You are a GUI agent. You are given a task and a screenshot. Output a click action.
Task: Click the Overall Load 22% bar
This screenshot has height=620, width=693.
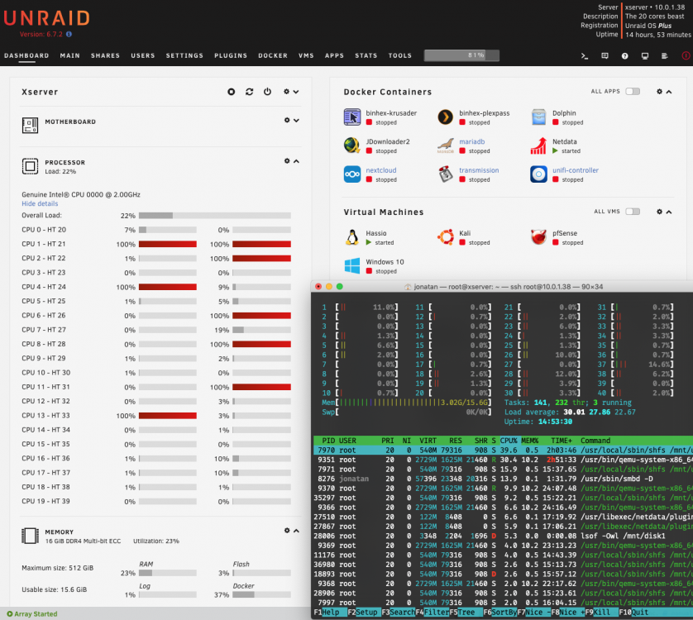[215, 216]
